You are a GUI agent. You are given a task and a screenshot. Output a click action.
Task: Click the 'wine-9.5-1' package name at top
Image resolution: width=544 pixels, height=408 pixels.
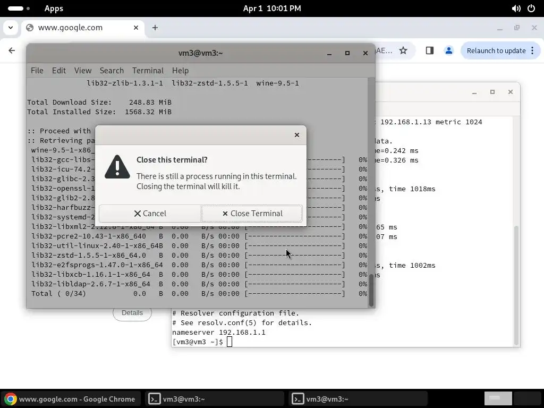pos(277,83)
